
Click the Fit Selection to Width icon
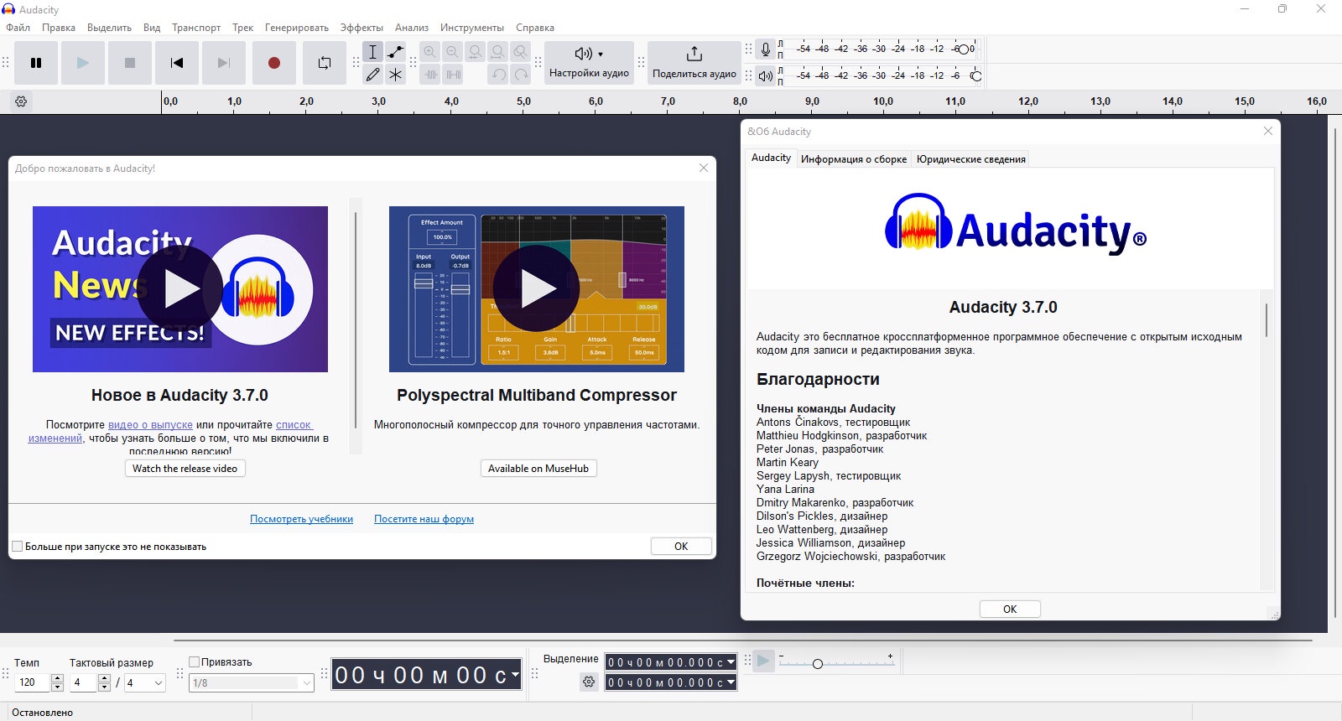476,52
